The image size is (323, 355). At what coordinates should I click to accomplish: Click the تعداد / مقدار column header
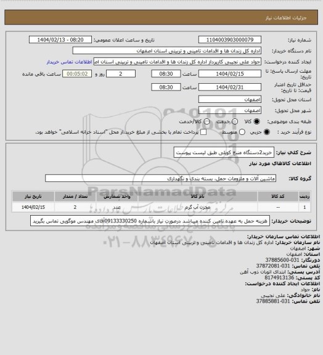pos(75,196)
